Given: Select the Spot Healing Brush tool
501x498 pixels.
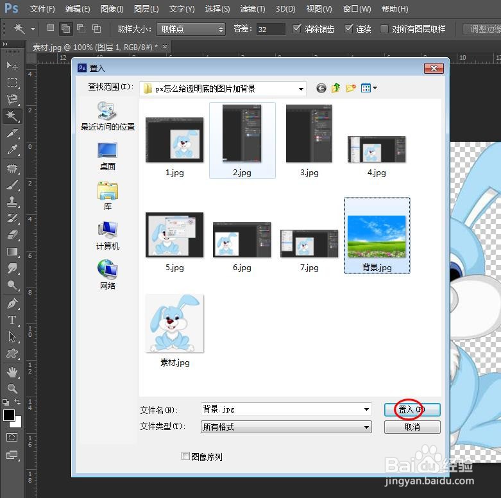Looking at the screenshot, I should click(x=12, y=167).
